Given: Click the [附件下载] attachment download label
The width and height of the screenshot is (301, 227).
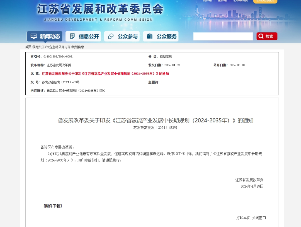Looking at the screenshot, I should point(53,206).
